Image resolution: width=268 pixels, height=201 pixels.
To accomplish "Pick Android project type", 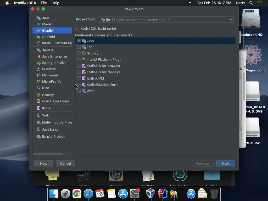I will pyautogui.click(x=52, y=37).
